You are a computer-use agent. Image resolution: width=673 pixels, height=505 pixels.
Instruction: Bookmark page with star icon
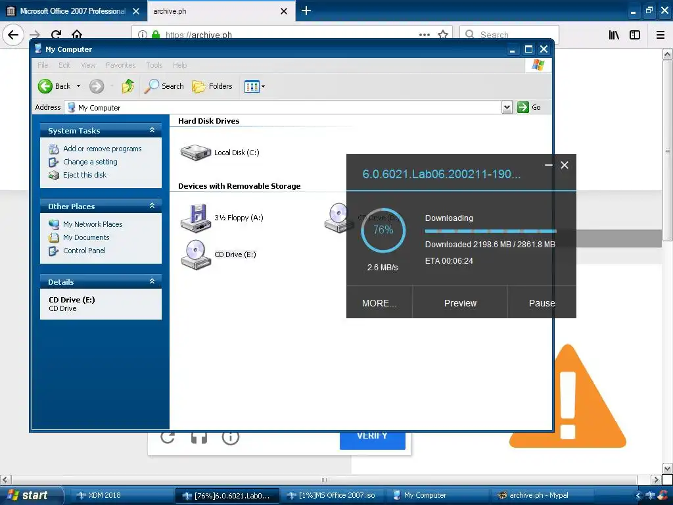(x=443, y=35)
